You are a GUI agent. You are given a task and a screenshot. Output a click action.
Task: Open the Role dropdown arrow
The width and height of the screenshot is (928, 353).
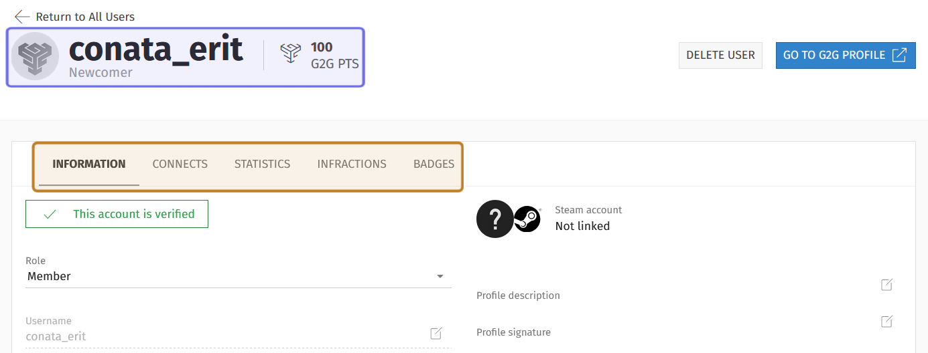(440, 276)
